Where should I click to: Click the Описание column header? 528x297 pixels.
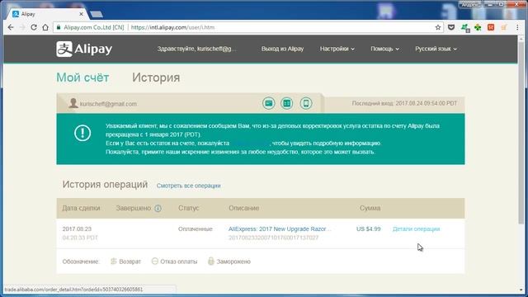(x=244, y=208)
